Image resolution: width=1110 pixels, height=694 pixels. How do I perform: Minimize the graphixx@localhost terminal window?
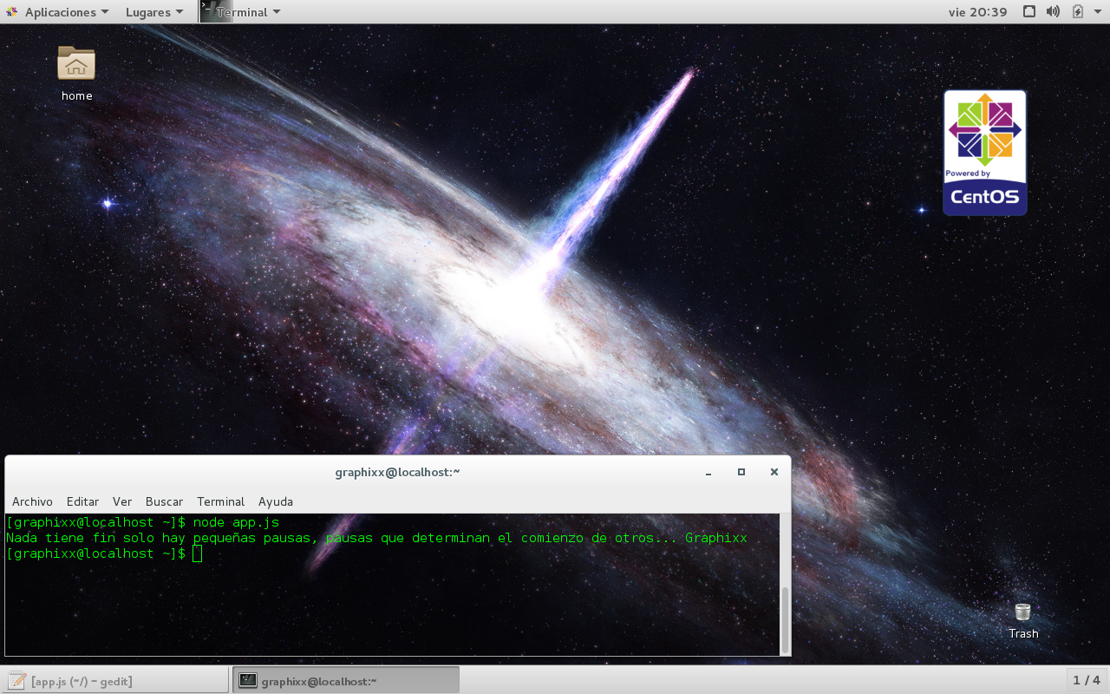(708, 473)
